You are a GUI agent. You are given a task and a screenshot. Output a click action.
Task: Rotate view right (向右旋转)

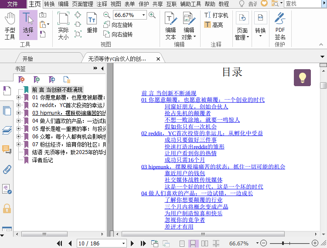(118, 34)
